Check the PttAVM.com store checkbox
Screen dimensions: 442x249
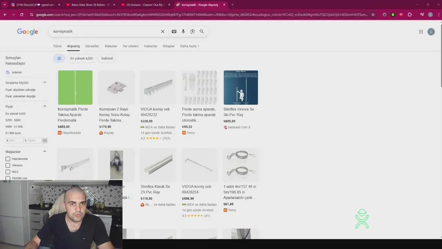click(x=8, y=178)
